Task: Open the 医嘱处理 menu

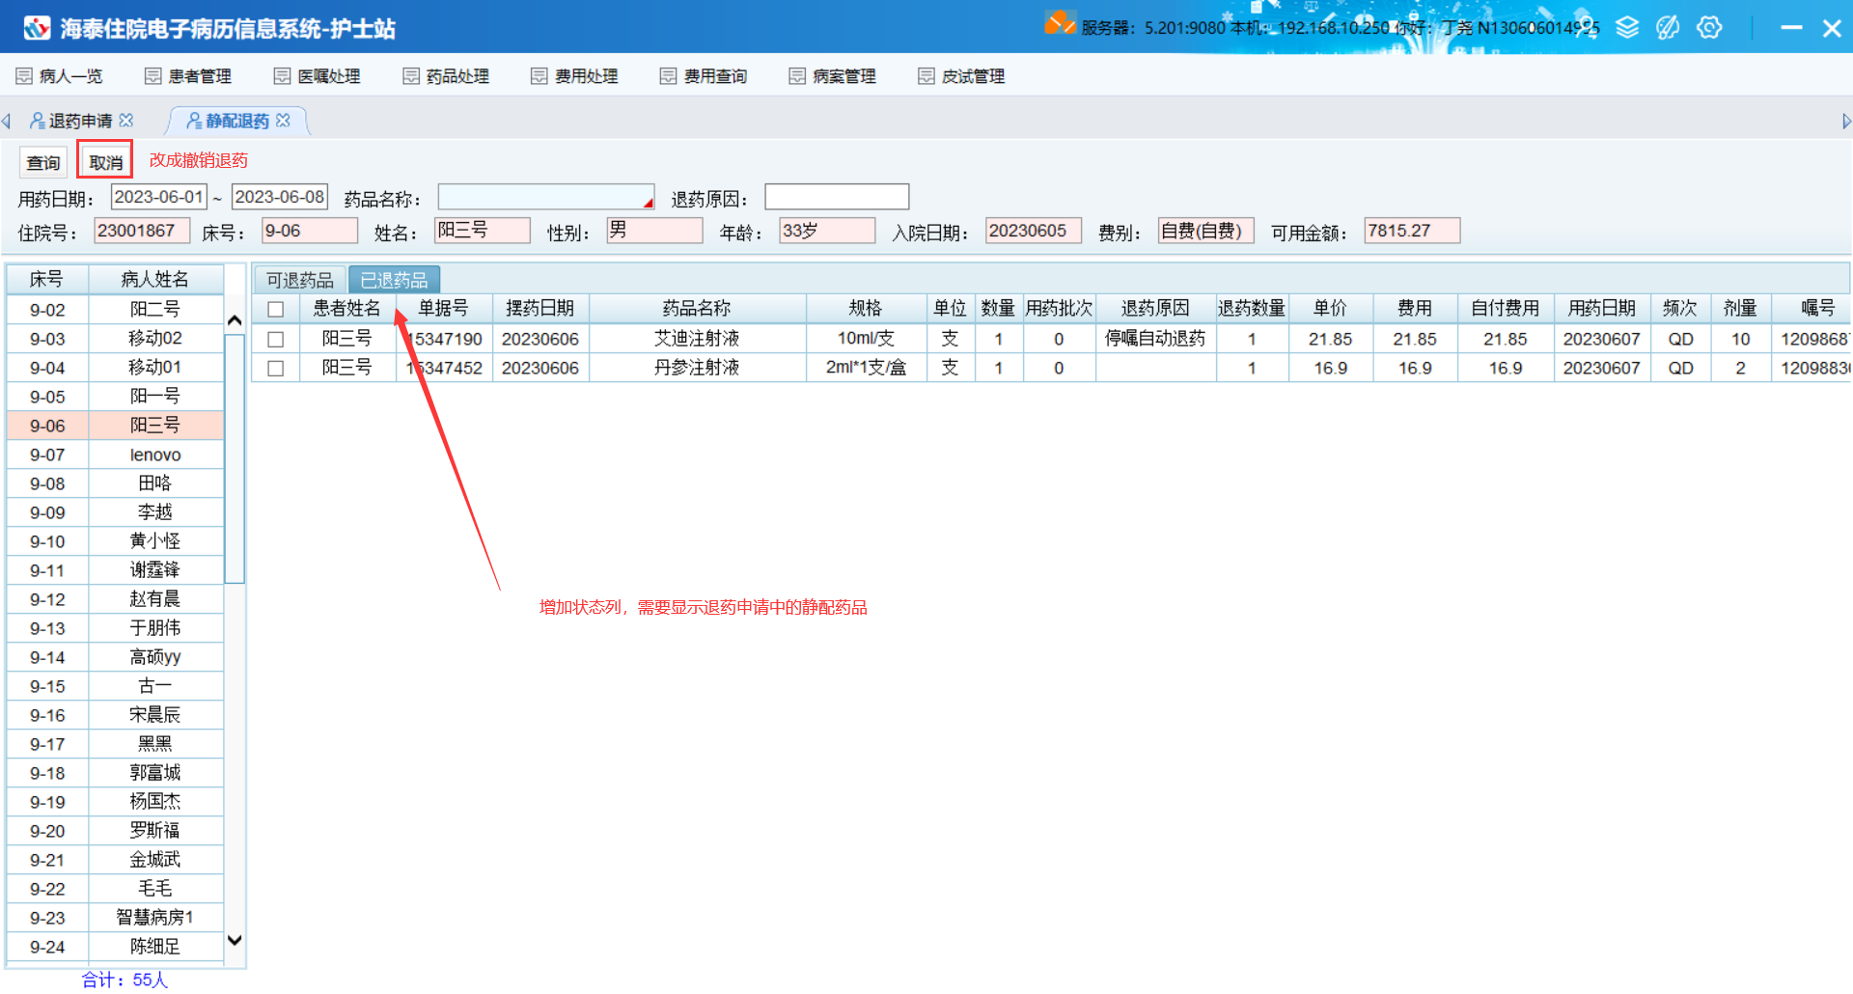Action: click(x=318, y=76)
